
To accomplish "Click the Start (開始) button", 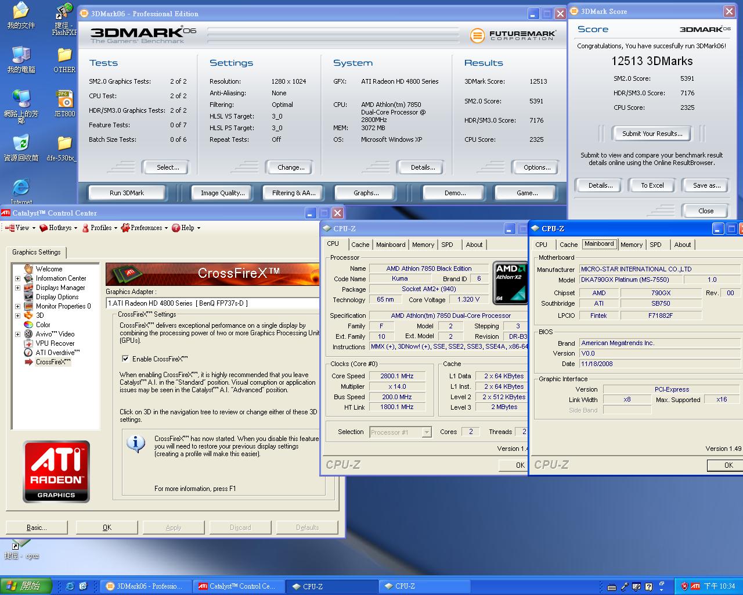I will (x=26, y=586).
